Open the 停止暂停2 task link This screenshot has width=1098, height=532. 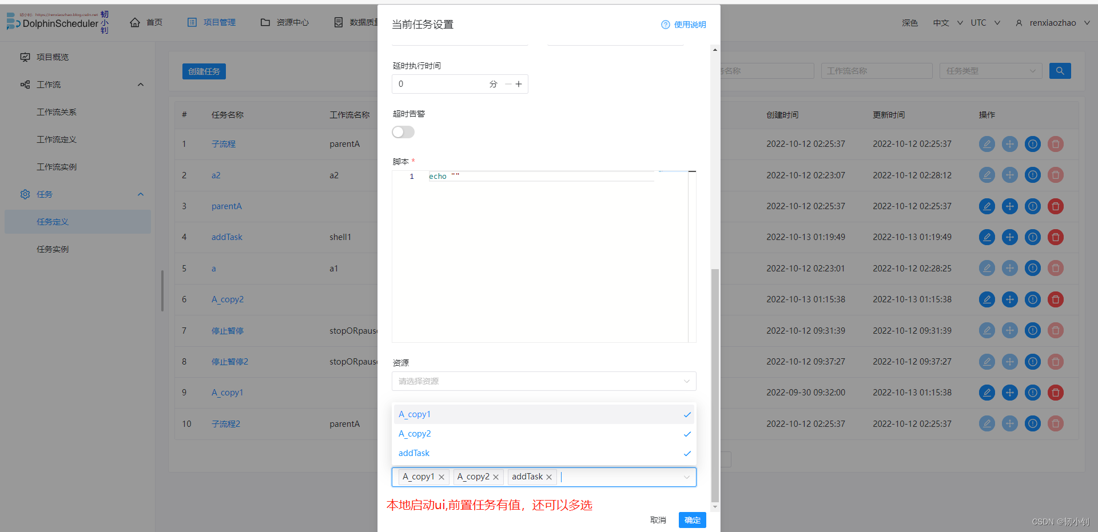[230, 362]
